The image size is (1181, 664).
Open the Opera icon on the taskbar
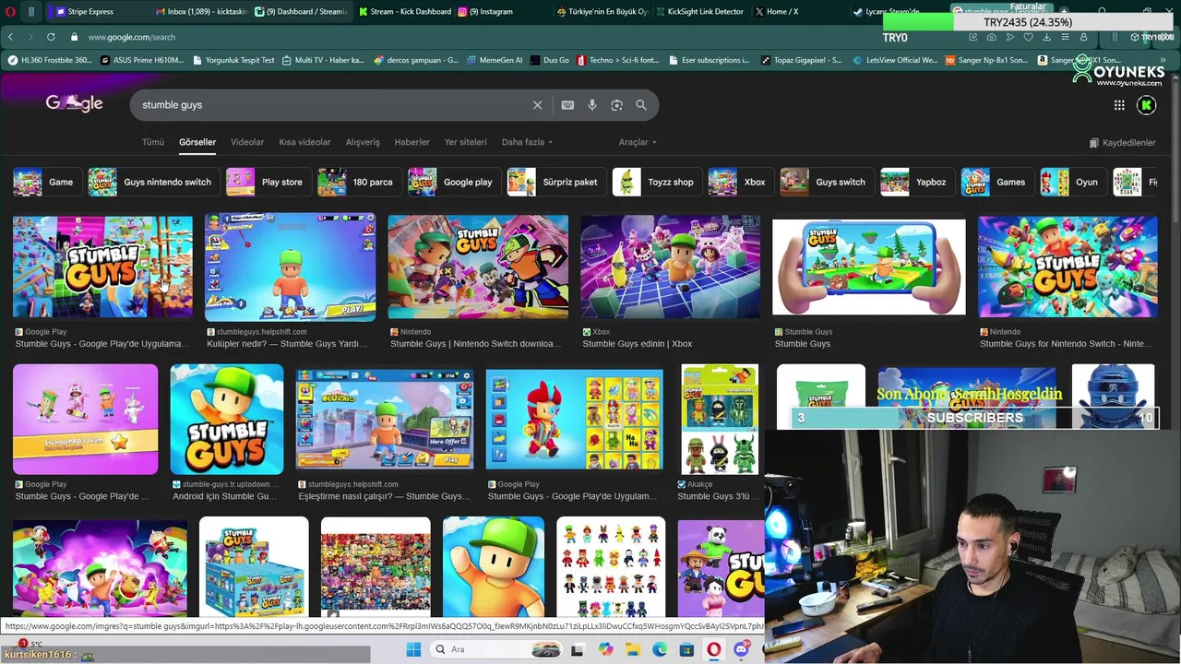click(713, 649)
